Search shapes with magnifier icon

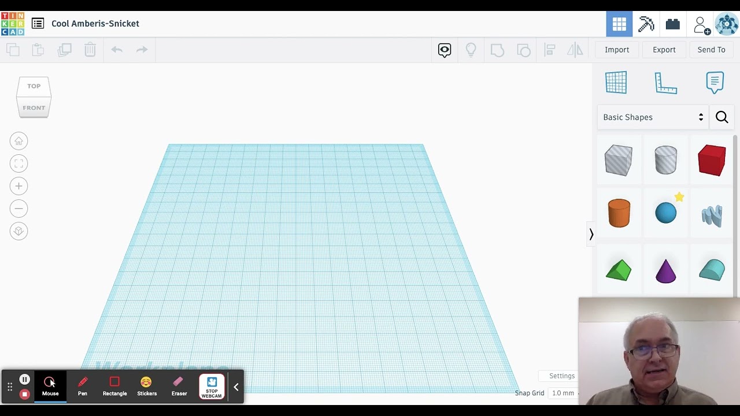721,117
